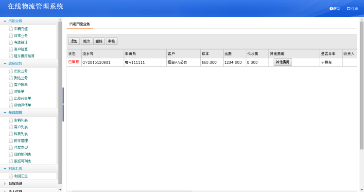Sort by the 状态 column header
Screen dimensions: 364x192
pyautogui.click(x=74, y=53)
